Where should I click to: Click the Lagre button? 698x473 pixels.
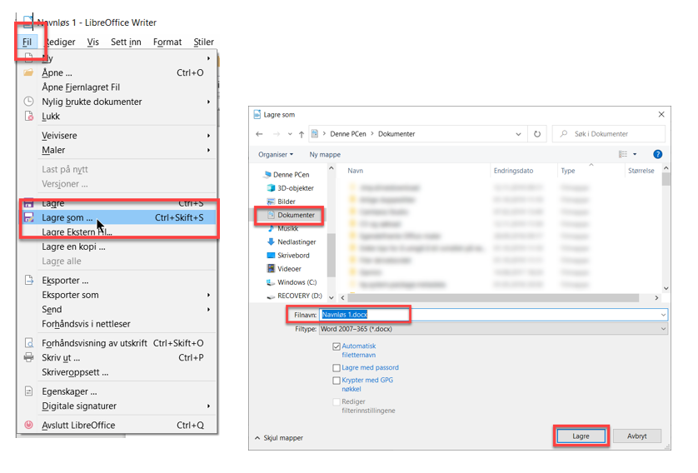coord(581,436)
